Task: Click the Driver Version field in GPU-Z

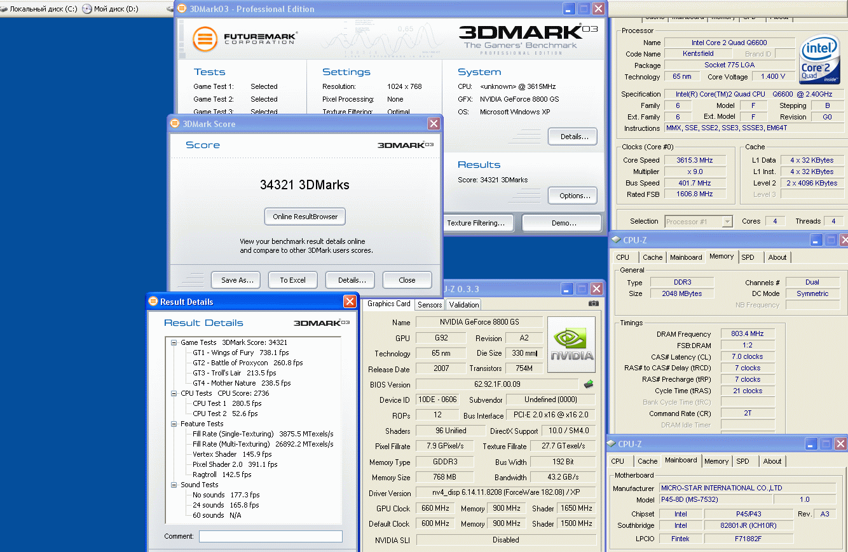Action: (x=506, y=493)
